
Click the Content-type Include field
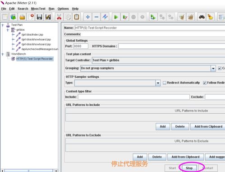(134, 97)
